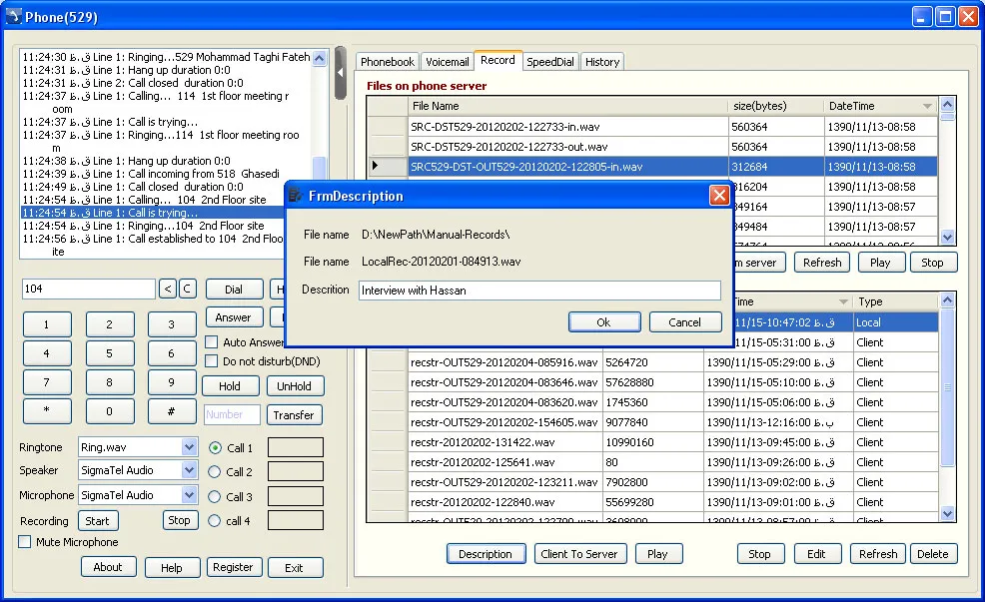
Task: Confirm description with Ok button
Action: 604,322
